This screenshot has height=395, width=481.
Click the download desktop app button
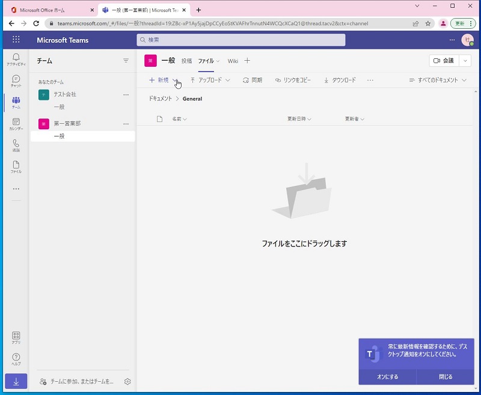pos(16,382)
